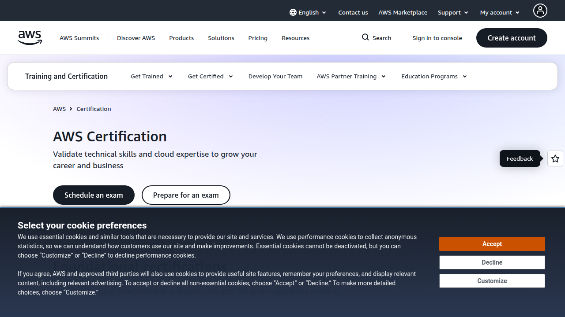565x317 pixels.
Task: Expand the Support dropdown arrow
Action: (466, 13)
